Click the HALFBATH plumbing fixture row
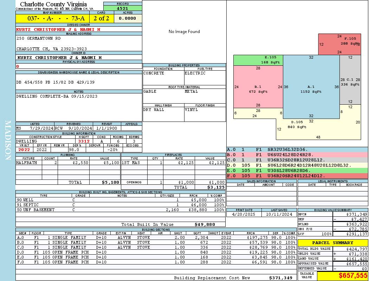Image resolution: width=369 pixels, height=281 pixels. pos(68,163)
